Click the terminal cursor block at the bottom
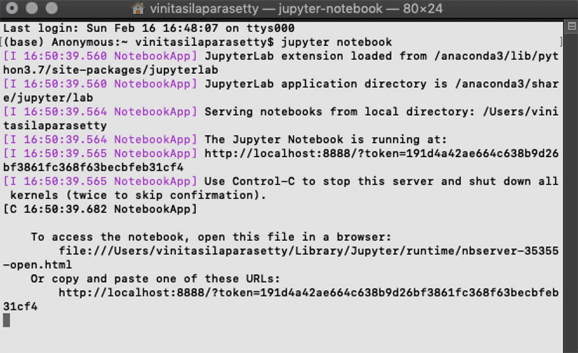The image size is (578, 353). coord(7,320)
